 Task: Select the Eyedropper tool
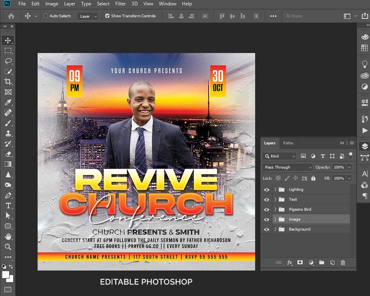click(8, 103)
